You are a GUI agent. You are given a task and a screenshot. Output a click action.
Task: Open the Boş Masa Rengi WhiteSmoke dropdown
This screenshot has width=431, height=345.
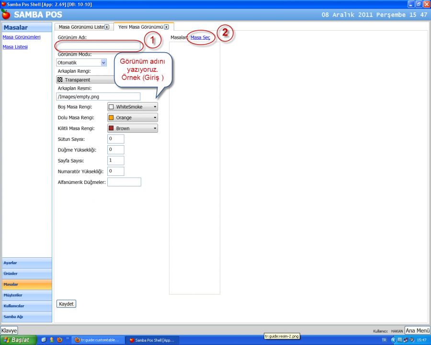coord(133,107)
